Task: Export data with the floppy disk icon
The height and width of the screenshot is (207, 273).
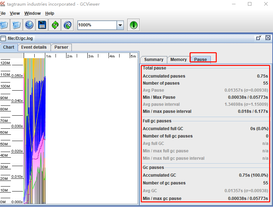Action: click(x=42, y=25)
